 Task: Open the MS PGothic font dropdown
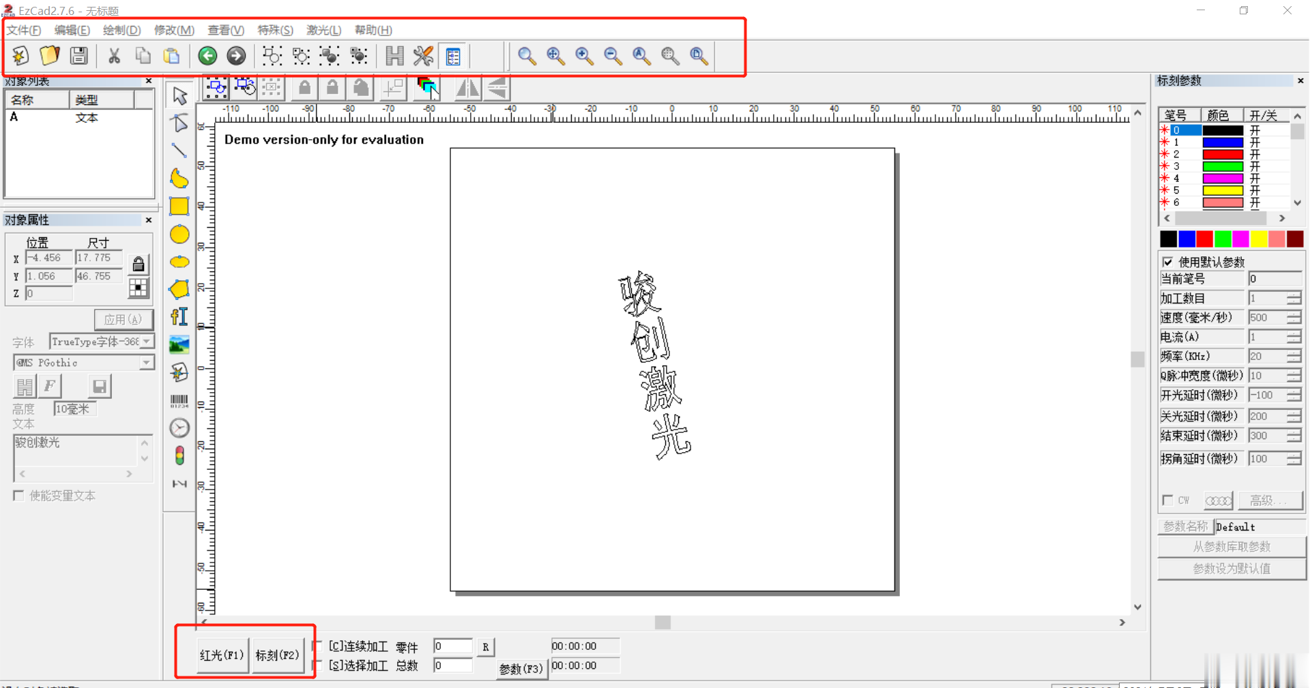(147, 363)
